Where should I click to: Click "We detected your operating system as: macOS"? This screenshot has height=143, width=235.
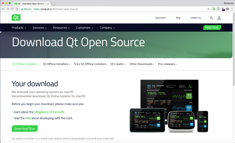click(x=43, y=92)
